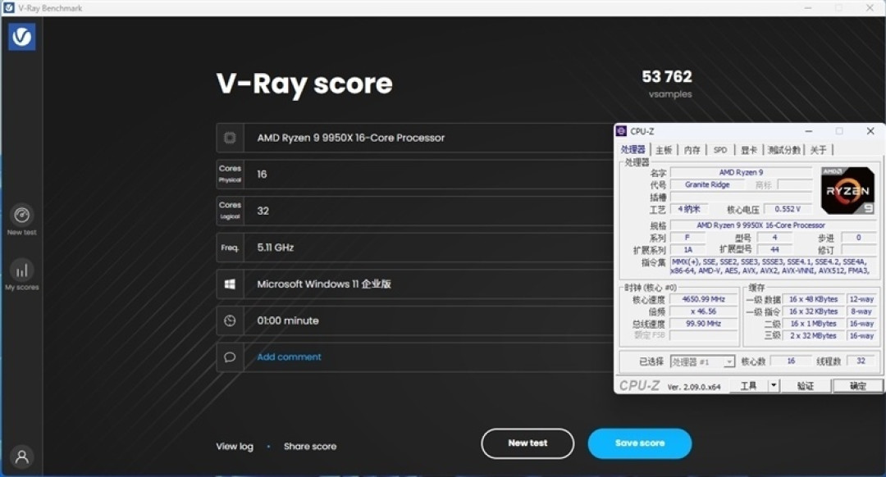Click the New test button
Screen dimensions: 886x477
point(527,443)
